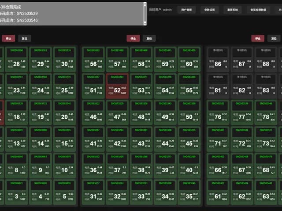This screenshot has width=282, height=211.
Task: Select station card number 76
Action: tap(218, 113)
